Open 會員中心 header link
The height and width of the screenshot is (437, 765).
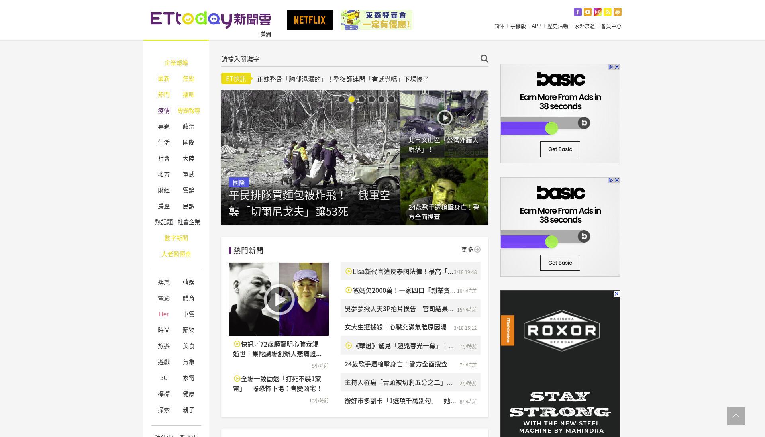(x=611, y=26)
